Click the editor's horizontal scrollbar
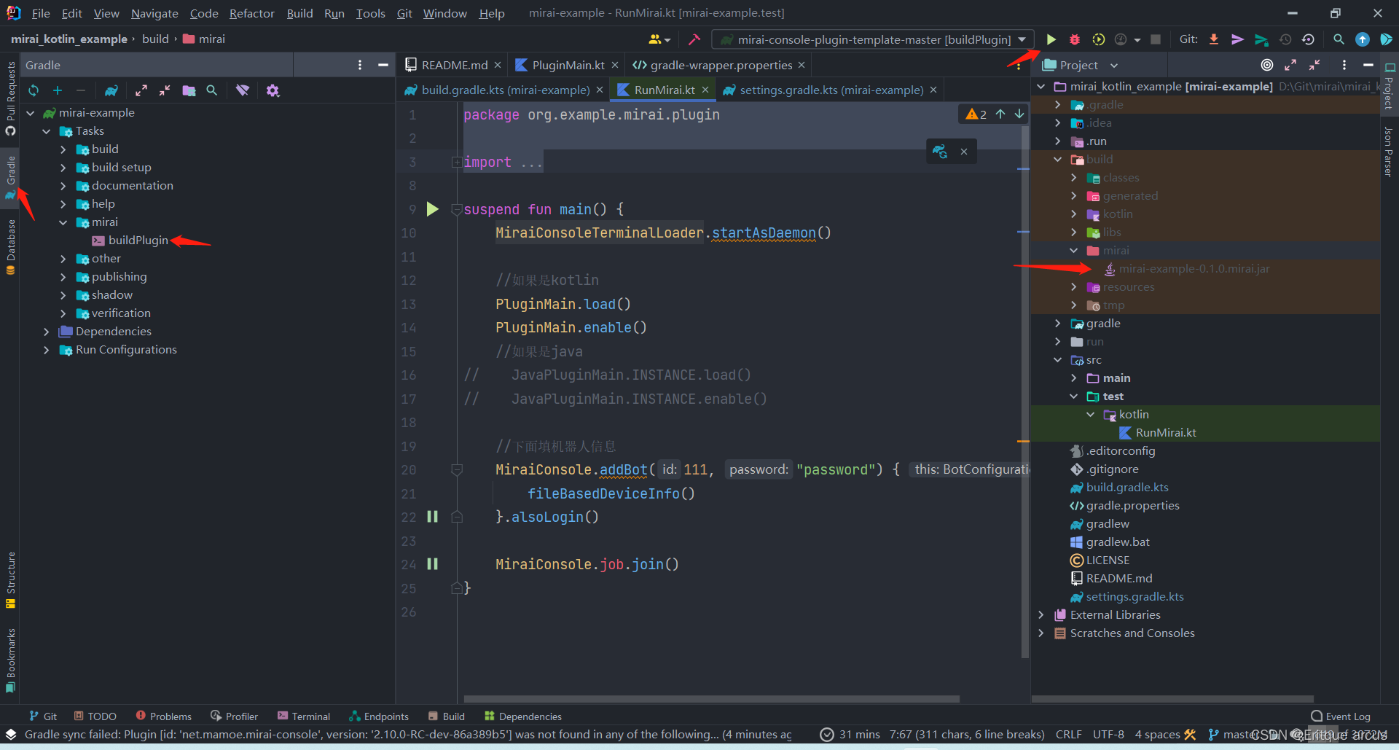Viewport: 1399px width, 750px height. pos(710,699)
